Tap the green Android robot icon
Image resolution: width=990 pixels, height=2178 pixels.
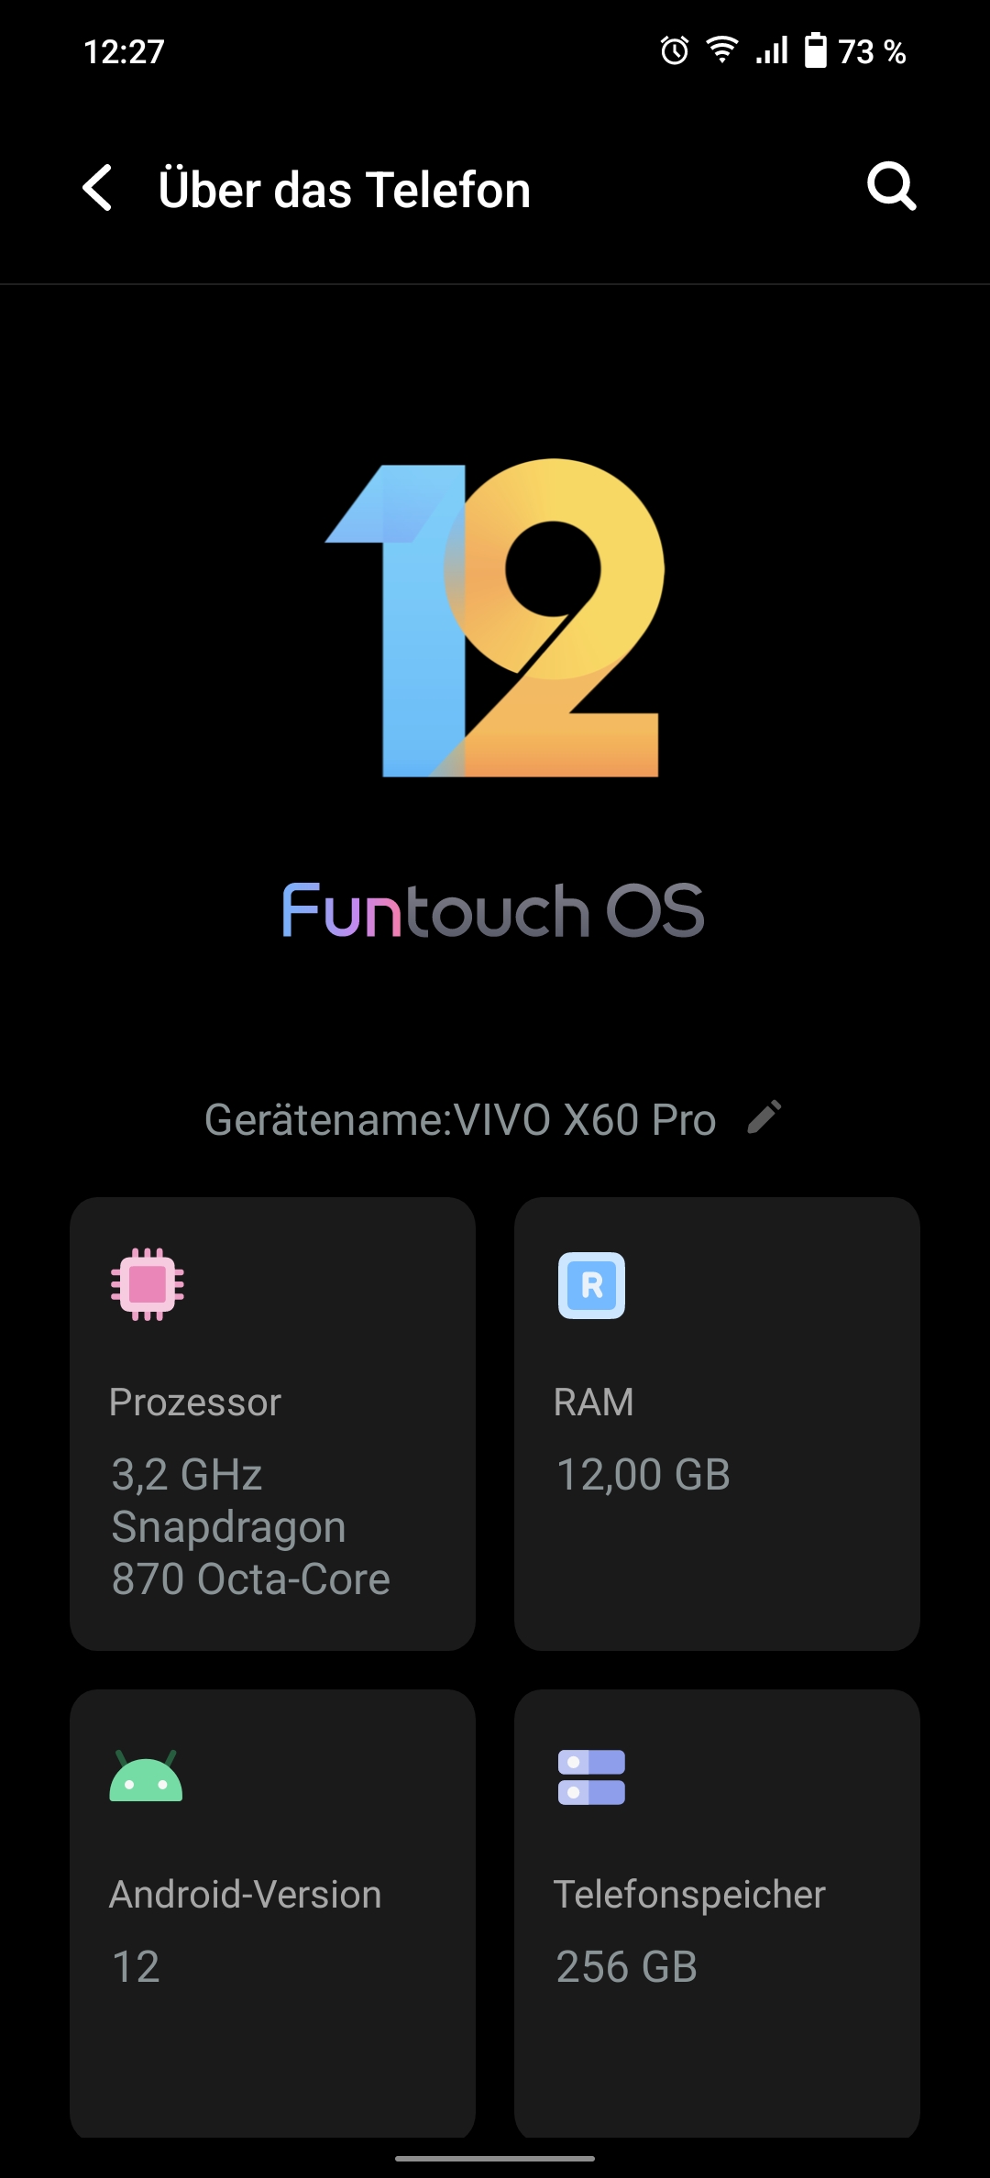(146, 1776)
